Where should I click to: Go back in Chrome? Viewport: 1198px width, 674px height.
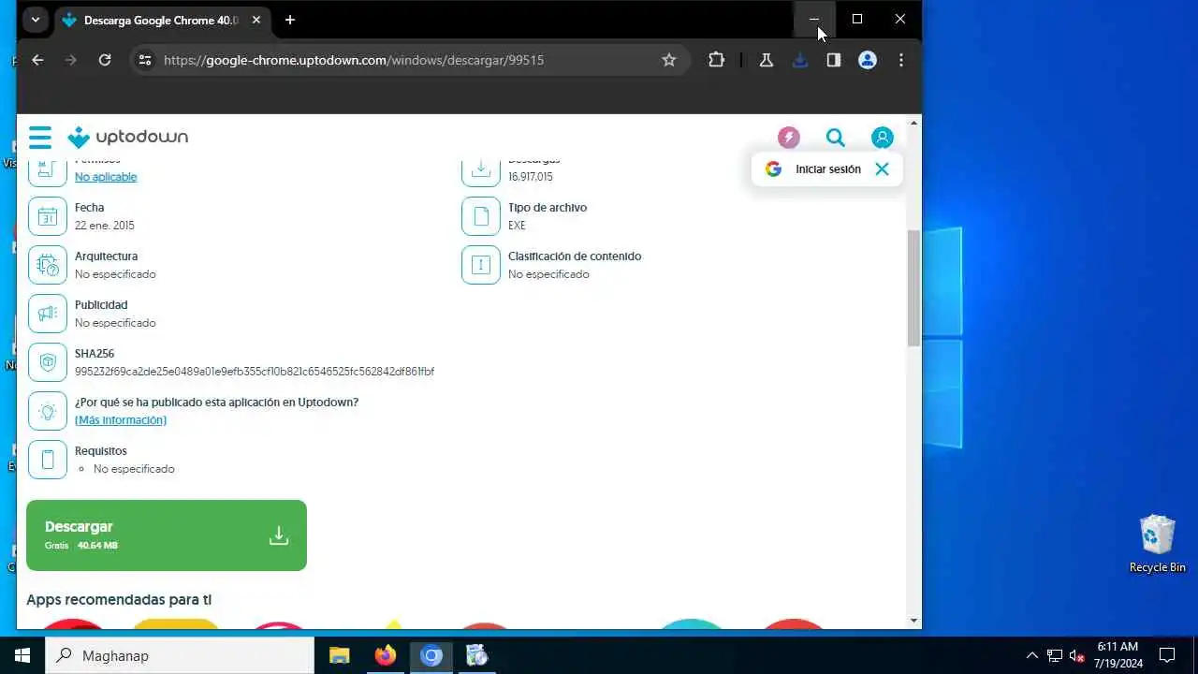(37, 60)
